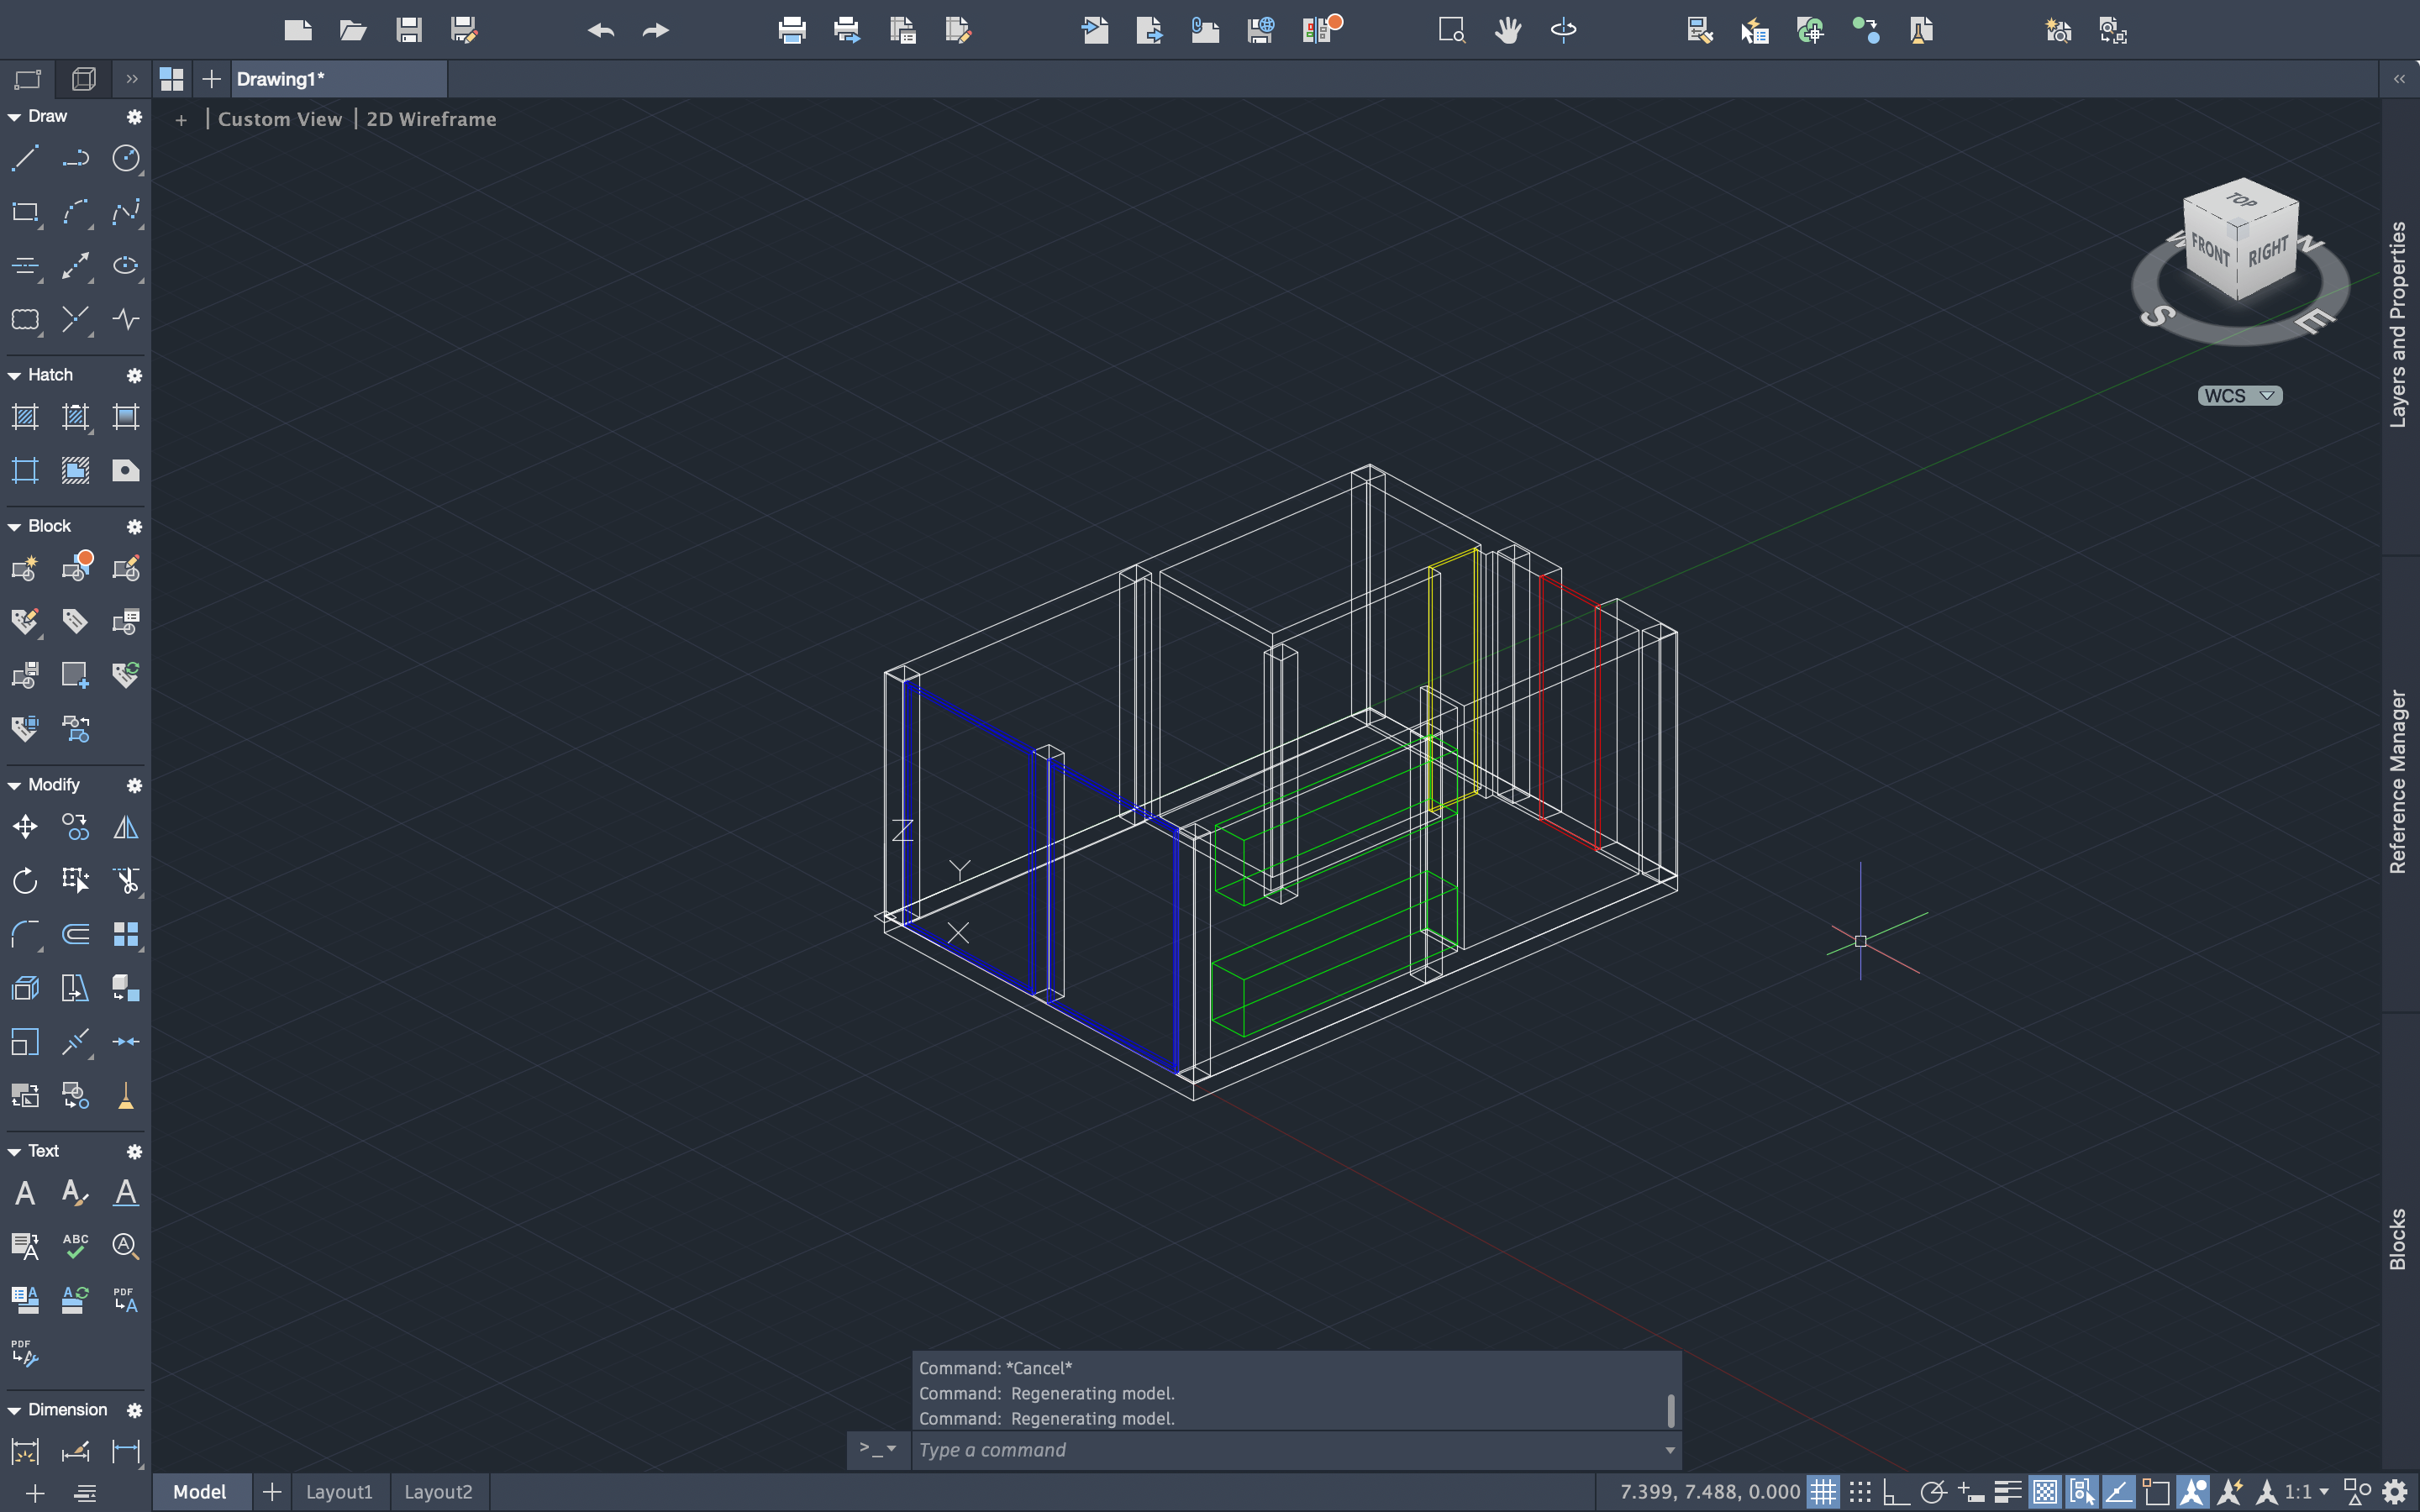The width and height of the screenshot is (2420, 1512).
Task: Click the Redo arrow
Action: [x=656, y=30]
